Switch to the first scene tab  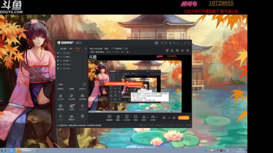63,49
